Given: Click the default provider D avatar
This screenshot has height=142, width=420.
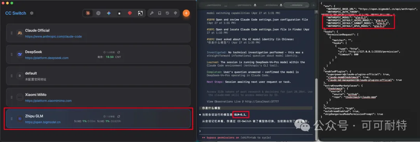Looking at the screenshot, I should 19,76.
